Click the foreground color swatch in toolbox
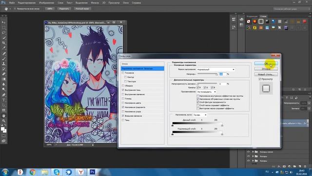Viewport: 312px width, 176px height. [3, 129]
